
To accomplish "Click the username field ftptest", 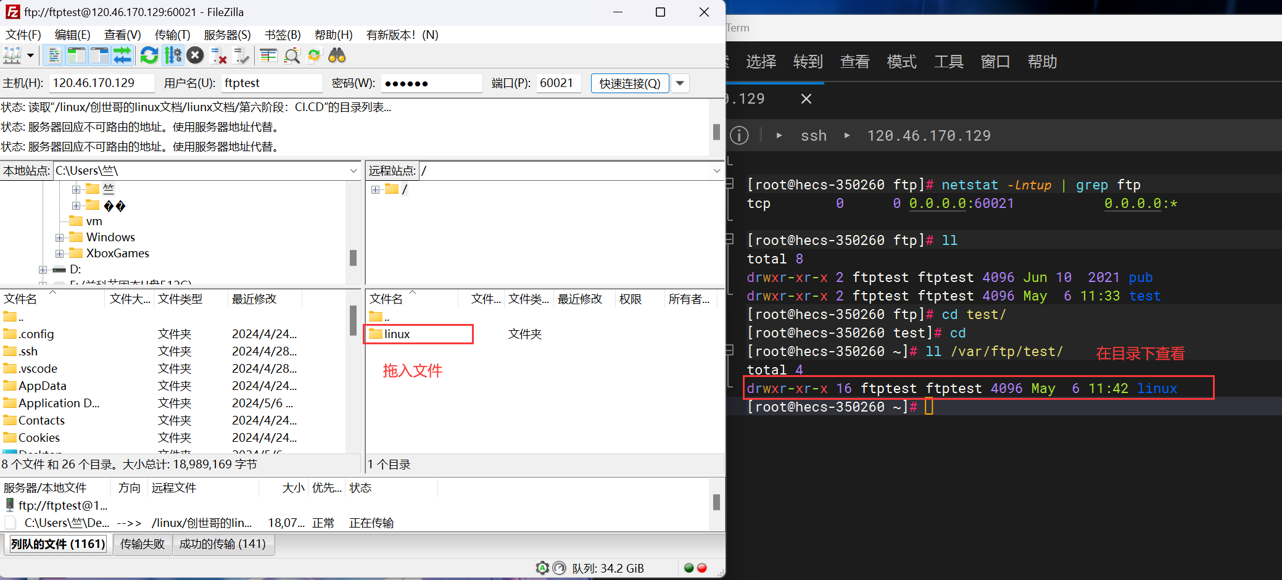I will coord(271,83).
